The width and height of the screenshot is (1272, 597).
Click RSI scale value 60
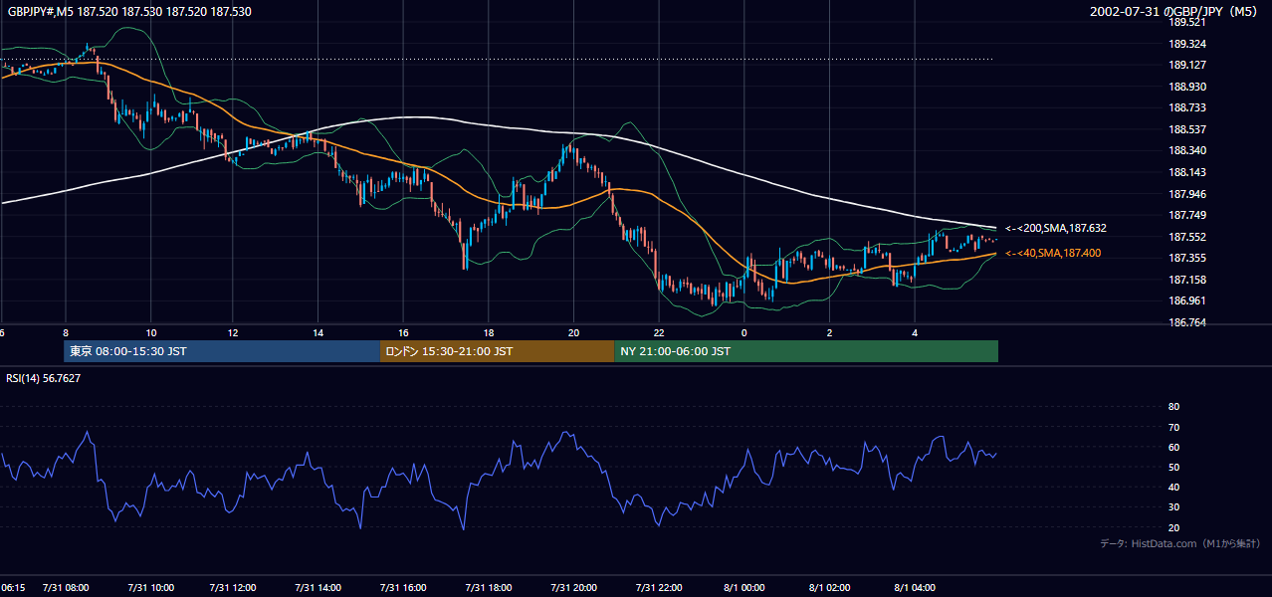click(1174, 447)
